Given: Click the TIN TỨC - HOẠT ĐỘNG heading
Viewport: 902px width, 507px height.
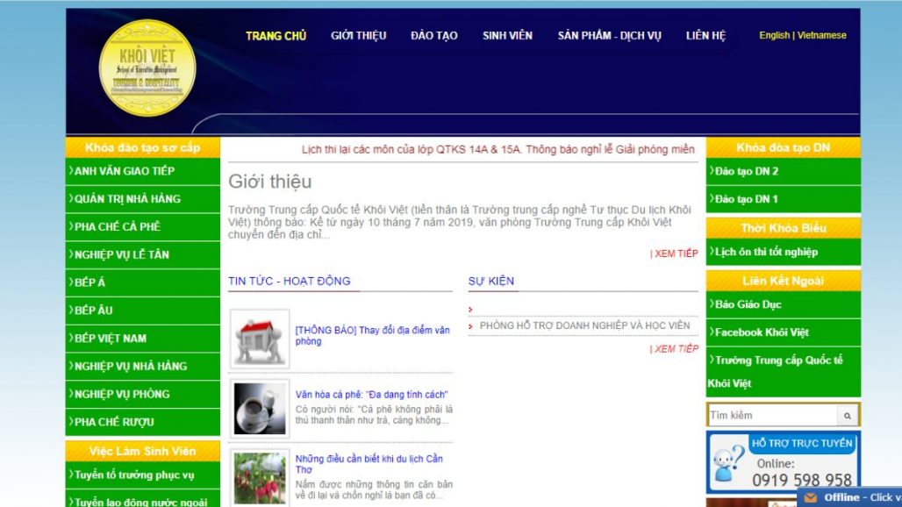Looking at the screenshot, I should [290, 281].
